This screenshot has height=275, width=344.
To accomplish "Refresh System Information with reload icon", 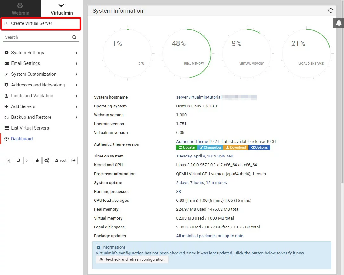I will tap(330, 10).
